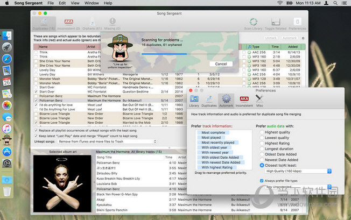Select the Misc pane in Preferences
The width and height of the screenshot is (351, 220).
[x=259, y=101]
